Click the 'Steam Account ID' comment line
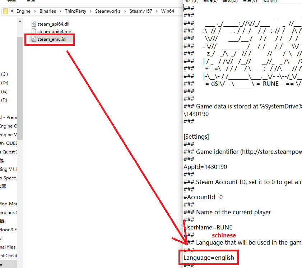The image size is (302, 268). pos(243,182)
